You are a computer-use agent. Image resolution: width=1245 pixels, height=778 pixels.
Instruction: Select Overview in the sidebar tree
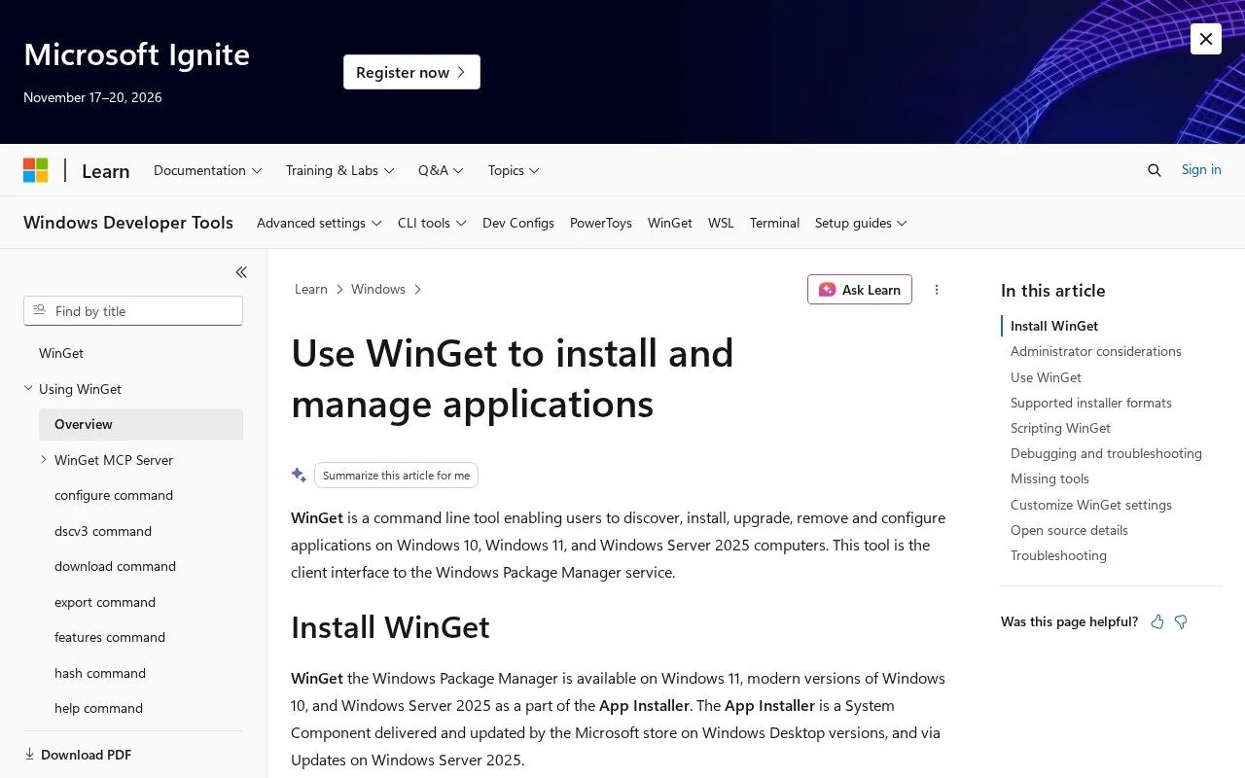(141, 424)
